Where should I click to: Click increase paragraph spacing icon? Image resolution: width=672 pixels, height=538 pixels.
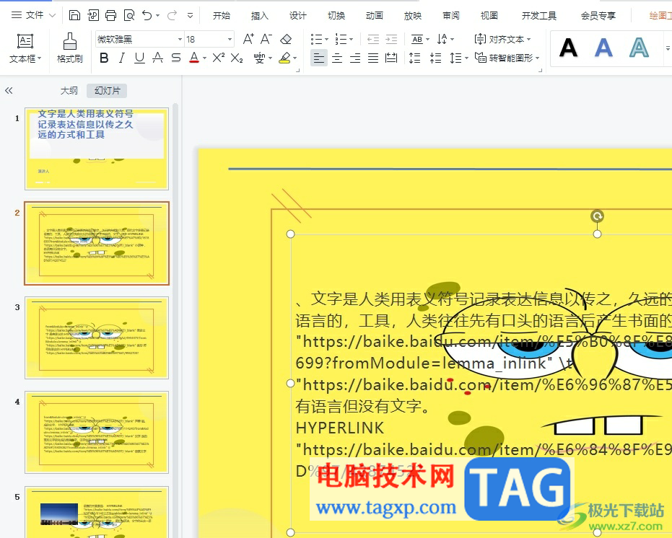pos(414,58)
